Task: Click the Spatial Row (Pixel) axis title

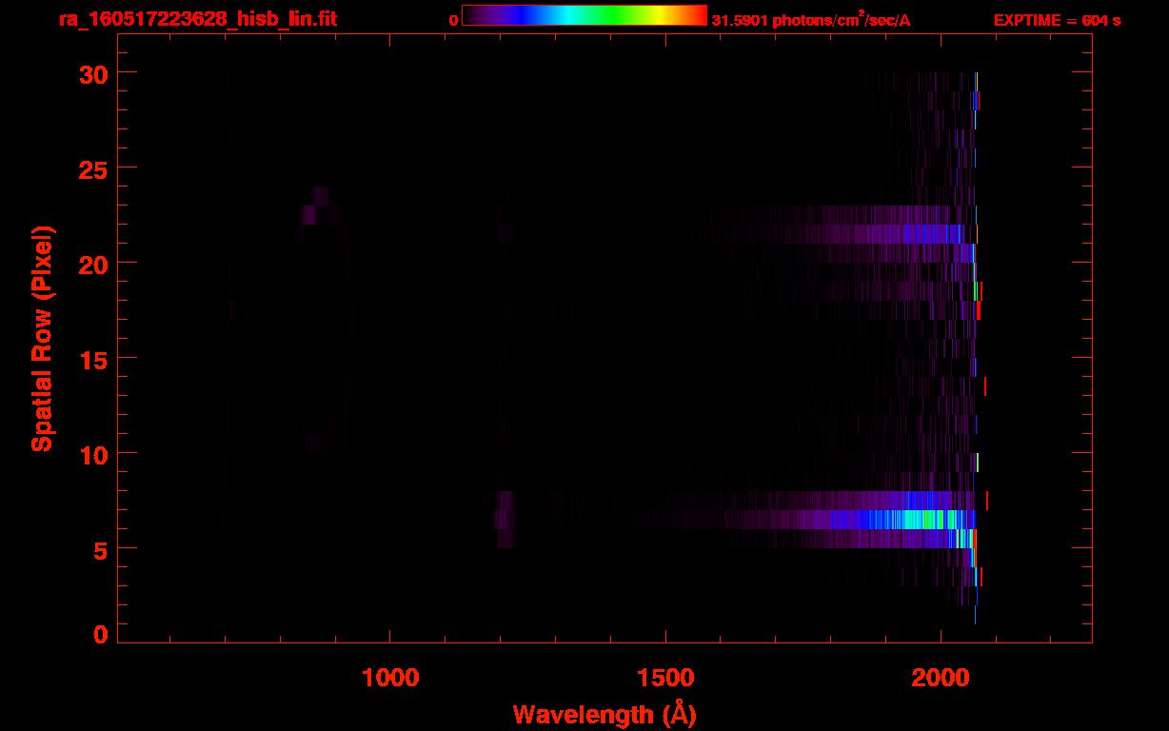Action: point(42,338)
